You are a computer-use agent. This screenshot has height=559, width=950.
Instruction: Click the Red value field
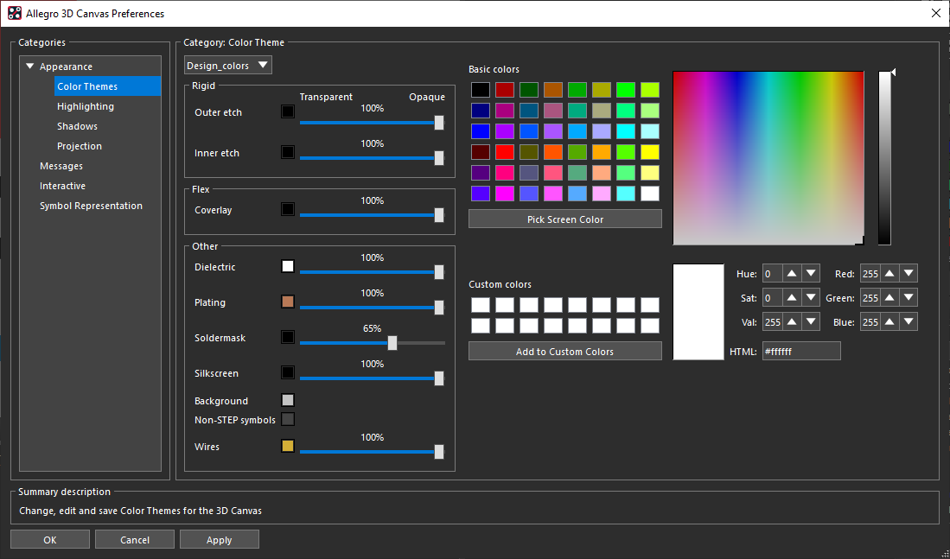point(870,274)
